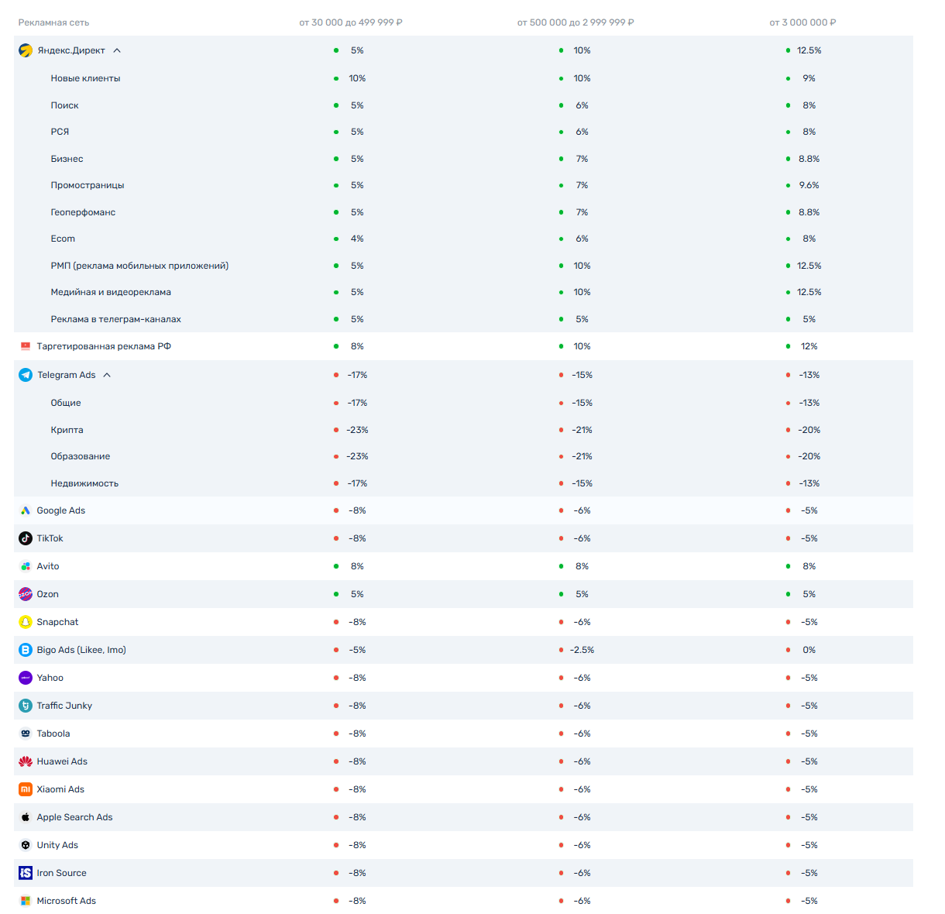The width and height of the screenshot is (945, 914).
Task: Click the Яндекс.Директ logo icon
Action: tap(26, 50)
